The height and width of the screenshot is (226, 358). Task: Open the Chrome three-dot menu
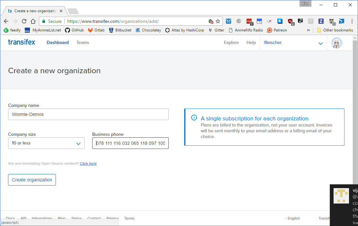(352, 21)
